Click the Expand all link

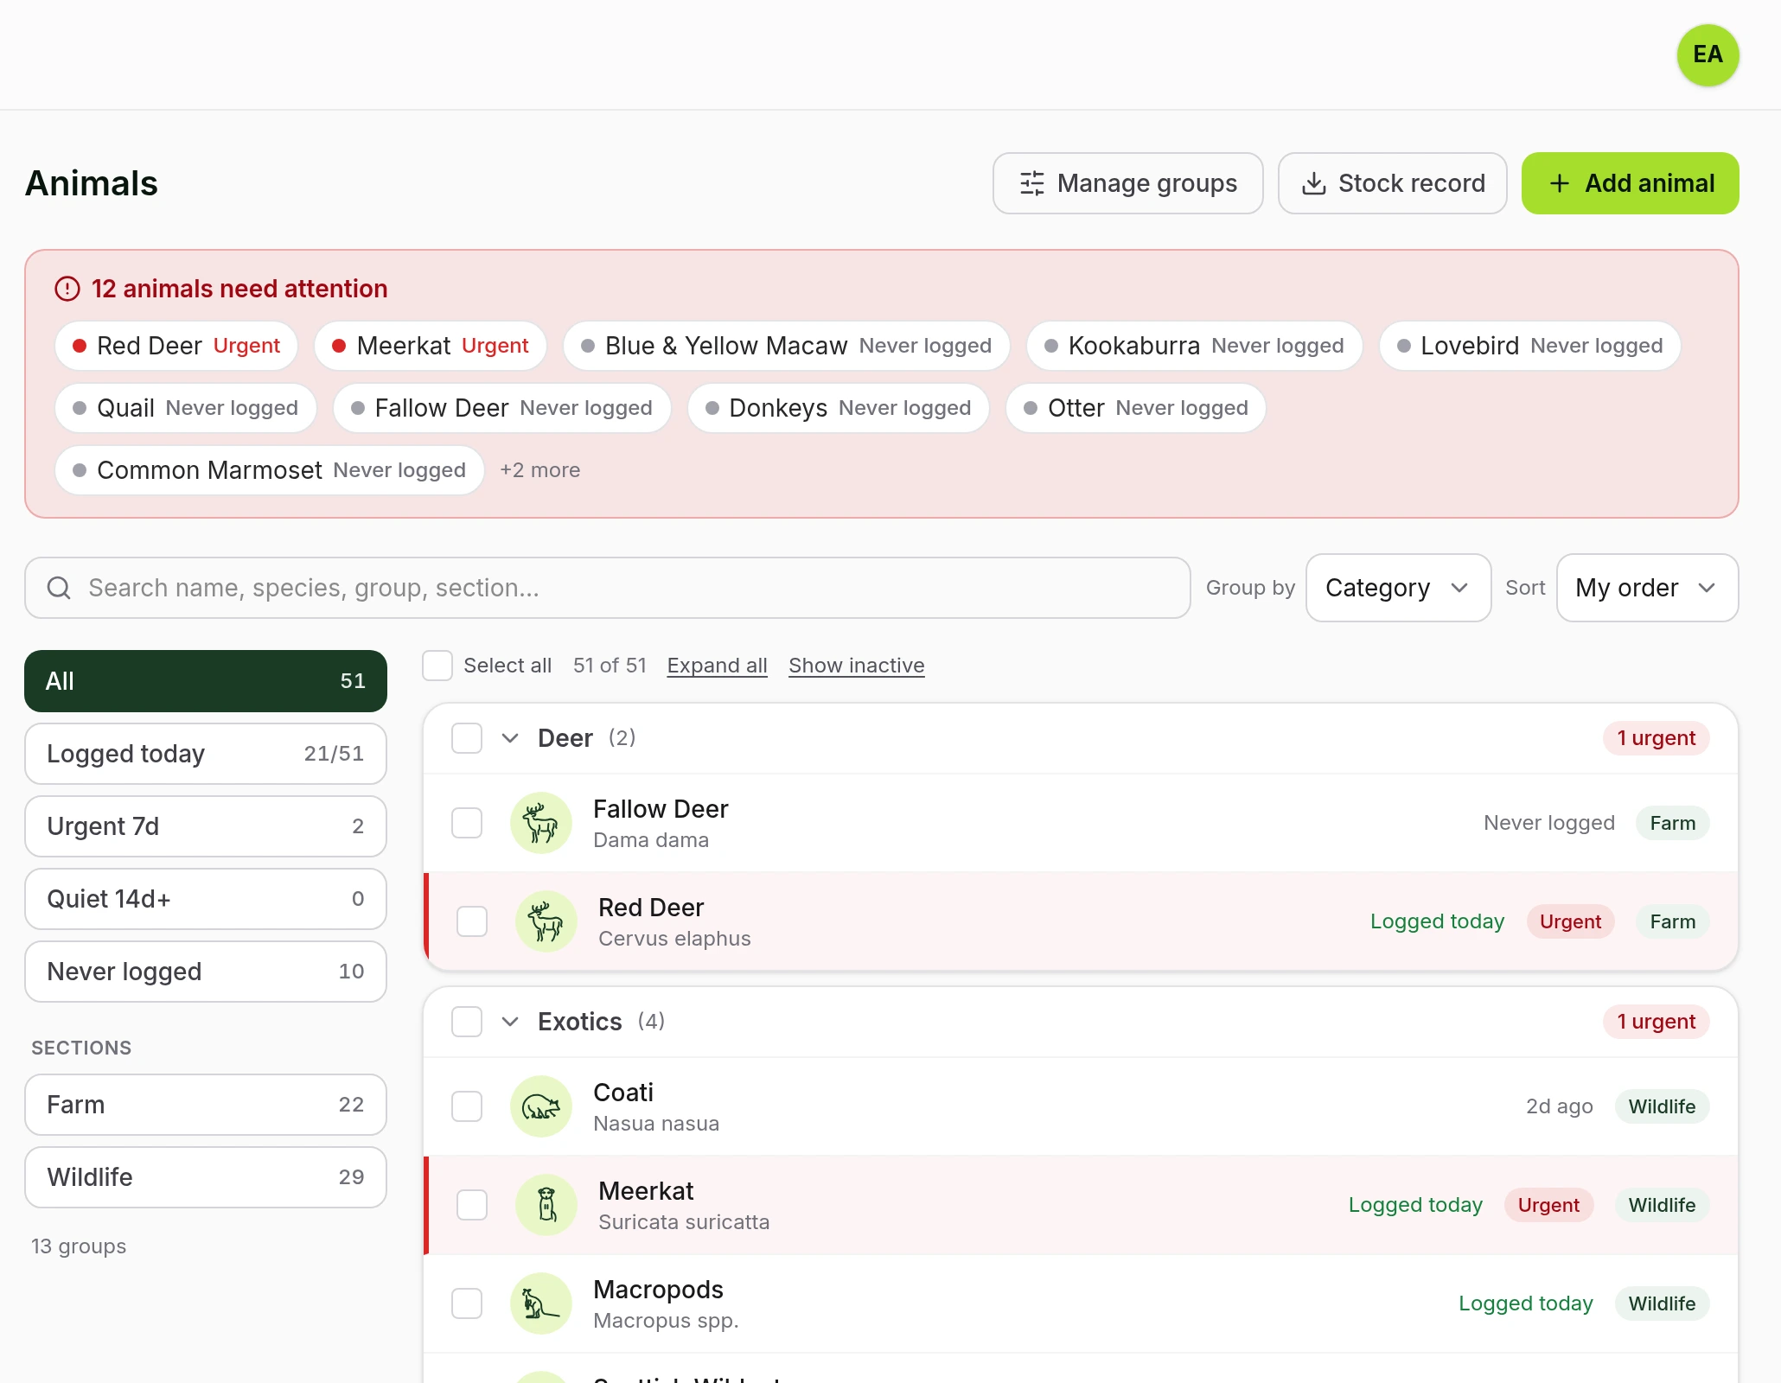tap(717, 666)
